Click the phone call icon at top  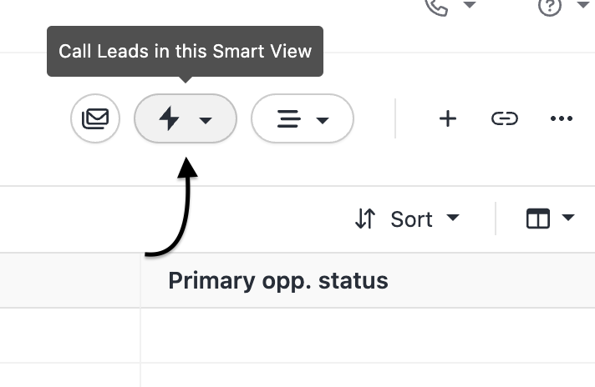click(x=437, y=5)
